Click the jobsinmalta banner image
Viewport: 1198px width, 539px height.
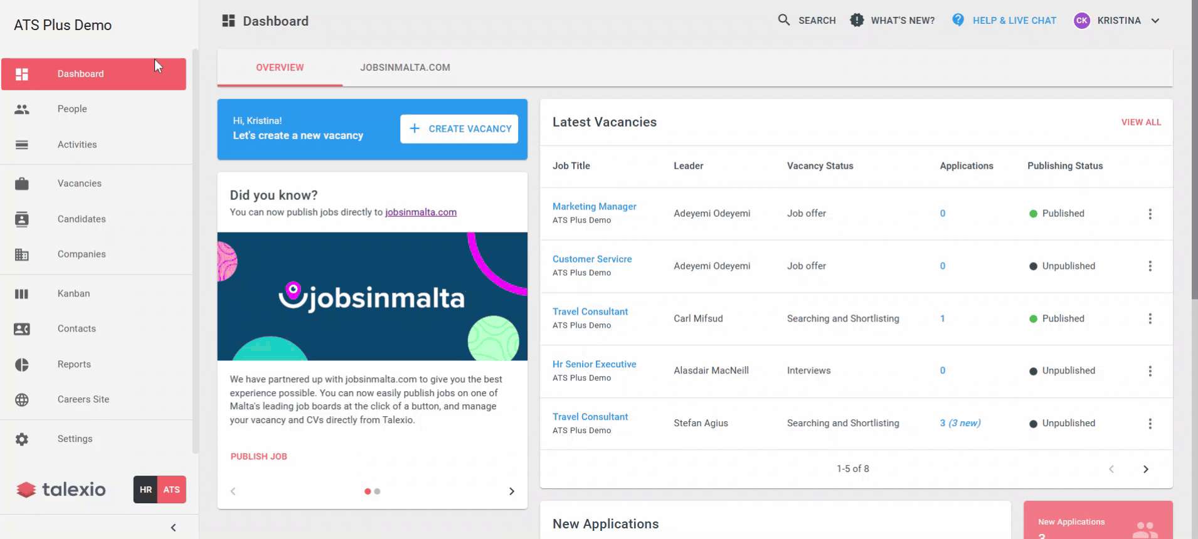[373, 296]
